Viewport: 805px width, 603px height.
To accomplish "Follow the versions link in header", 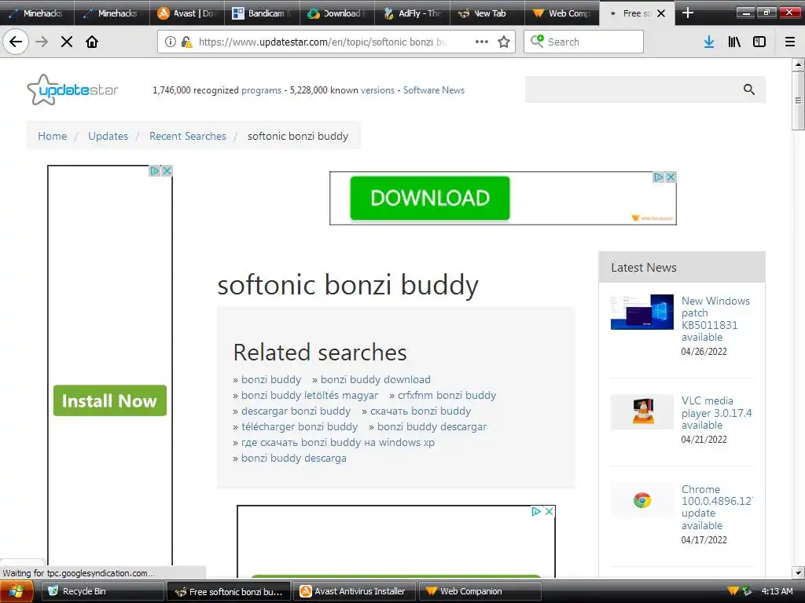I will 377,90.
